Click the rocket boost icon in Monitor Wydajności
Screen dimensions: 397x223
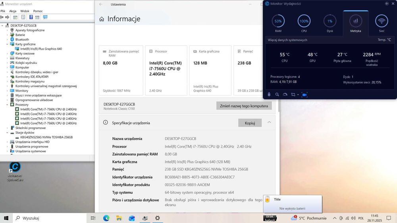pyautogui.click(x=269, y=94)
